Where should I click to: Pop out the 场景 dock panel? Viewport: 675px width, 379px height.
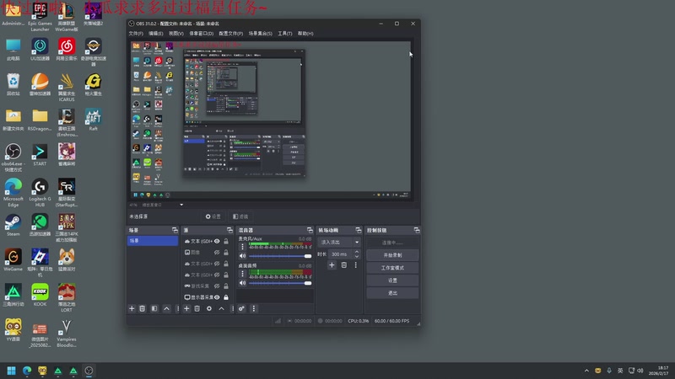point(175,230)
